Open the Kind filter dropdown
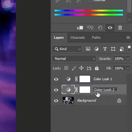This screenshot has width=132, height=132. tap(67, 49)
